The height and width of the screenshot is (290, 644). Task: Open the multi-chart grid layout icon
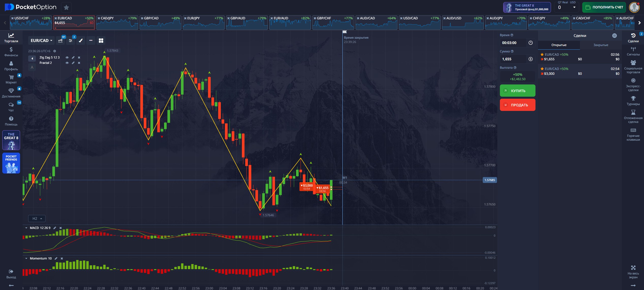coord(101,40)
